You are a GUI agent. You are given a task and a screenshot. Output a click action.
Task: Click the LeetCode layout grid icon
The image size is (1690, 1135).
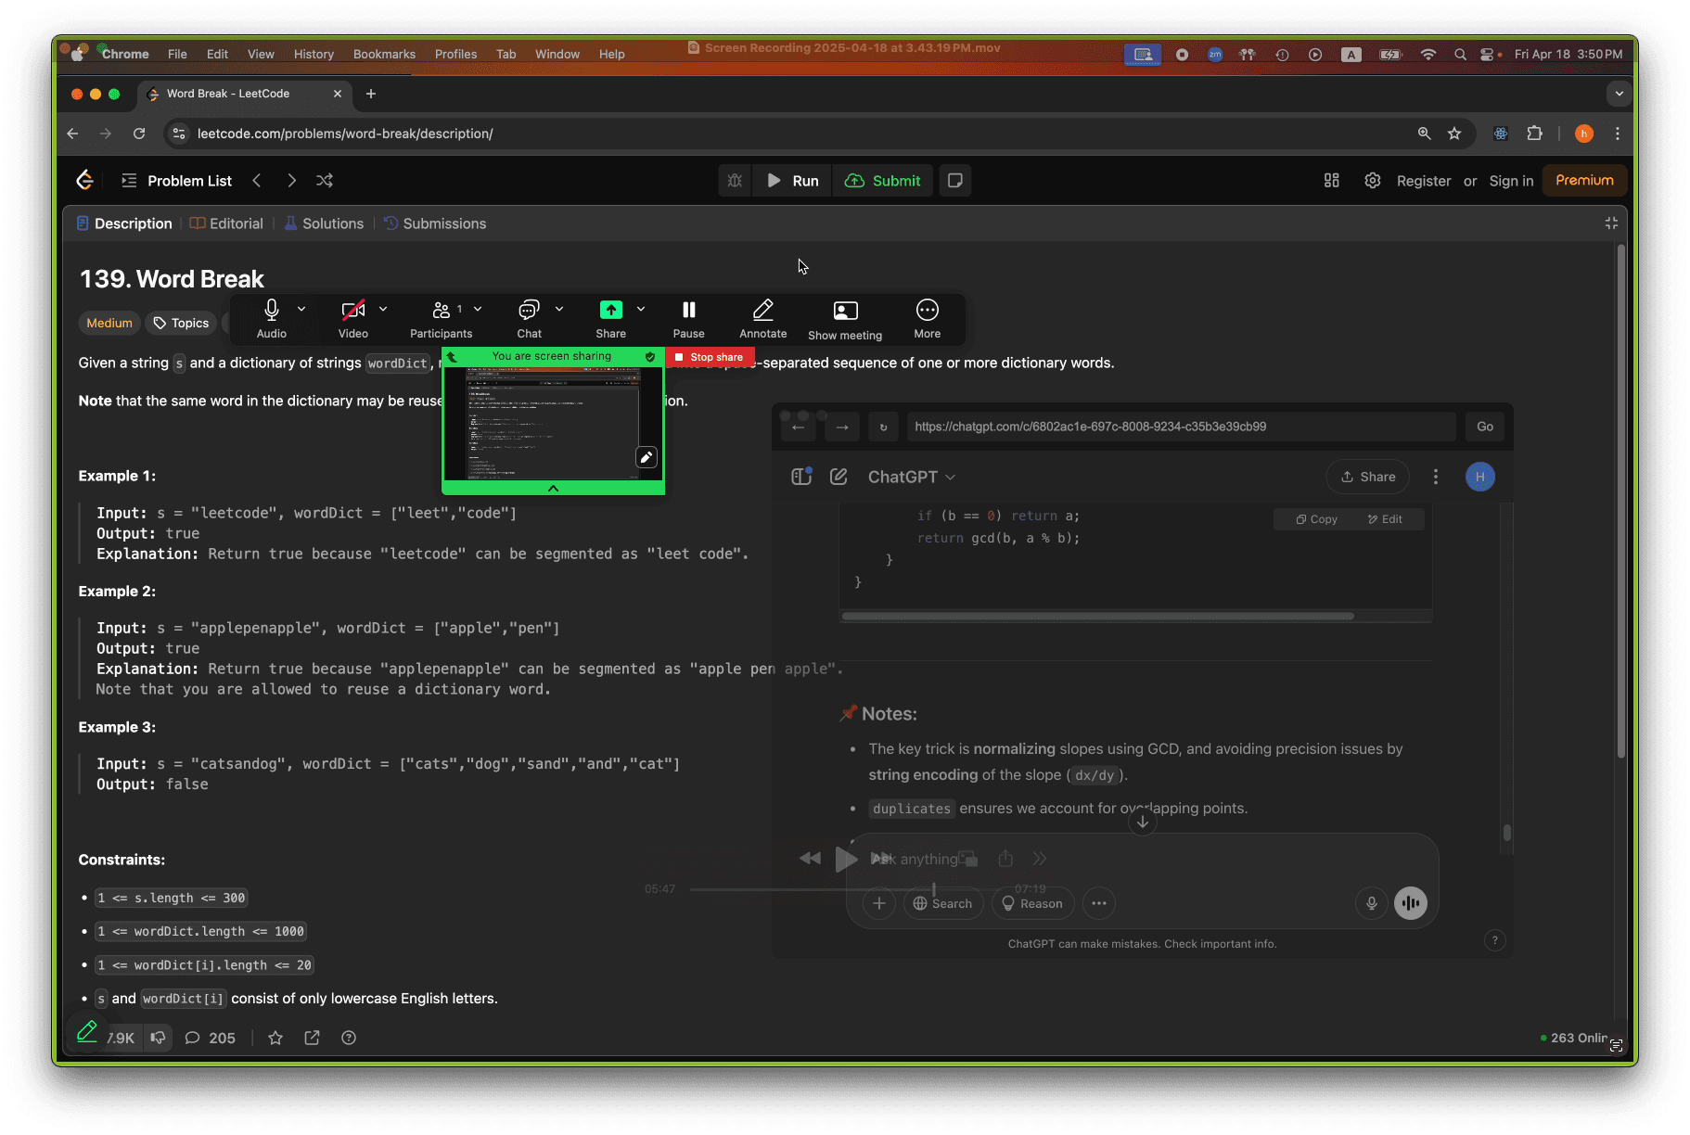pyautogui.click(x=1331, y=181)
